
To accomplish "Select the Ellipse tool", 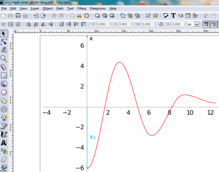I will [4, 93].
